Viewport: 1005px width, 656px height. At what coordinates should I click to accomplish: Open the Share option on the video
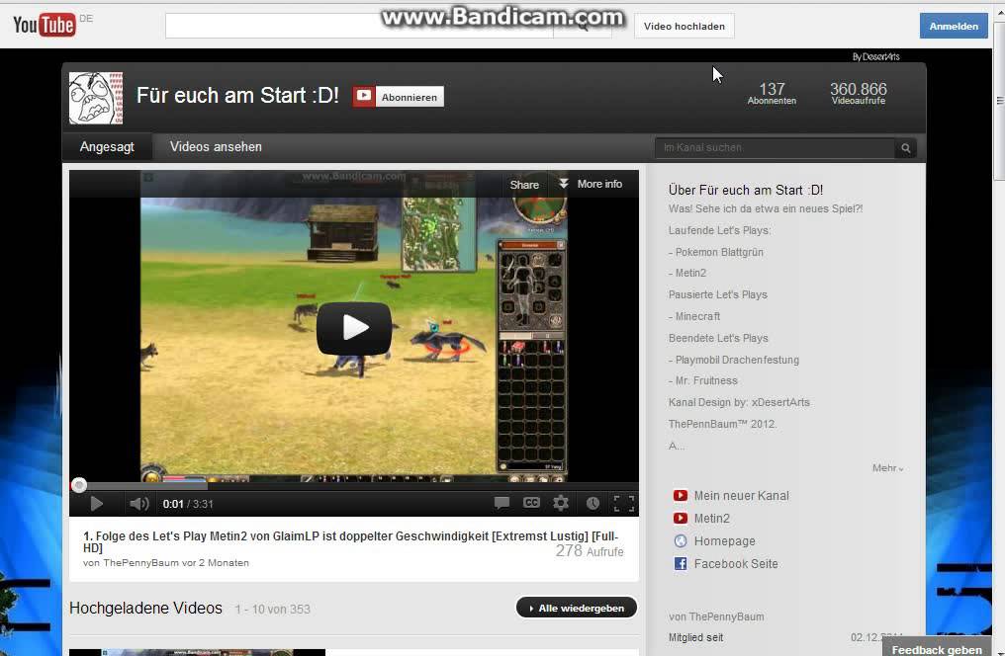tap(524, 185)
